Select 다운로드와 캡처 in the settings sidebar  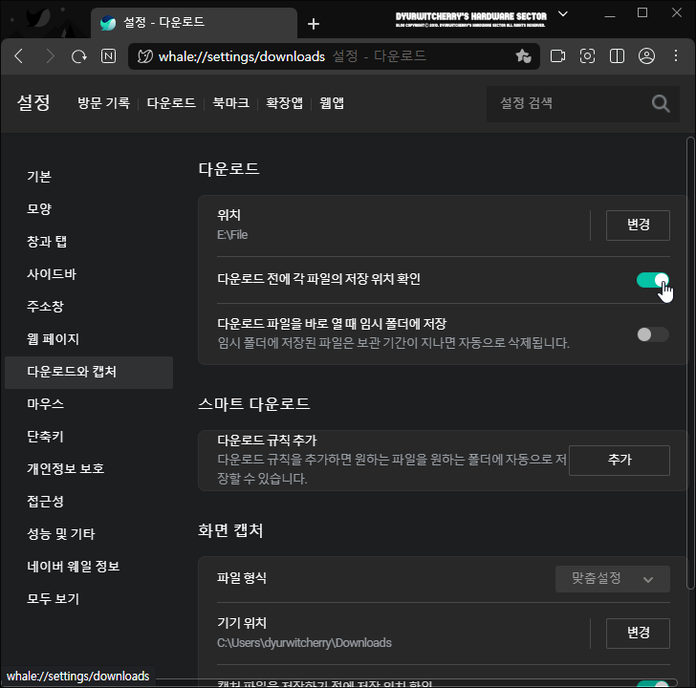click(89, 373)
